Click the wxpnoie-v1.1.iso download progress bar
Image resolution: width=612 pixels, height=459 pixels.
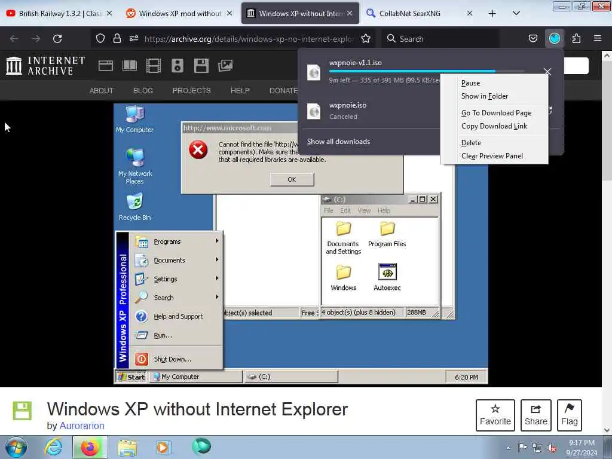coord(427,71)
